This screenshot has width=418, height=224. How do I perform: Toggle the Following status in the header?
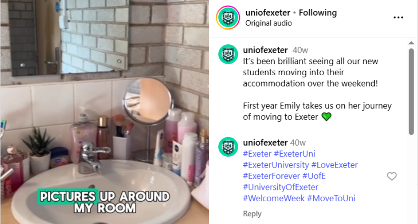coord(318,13)
